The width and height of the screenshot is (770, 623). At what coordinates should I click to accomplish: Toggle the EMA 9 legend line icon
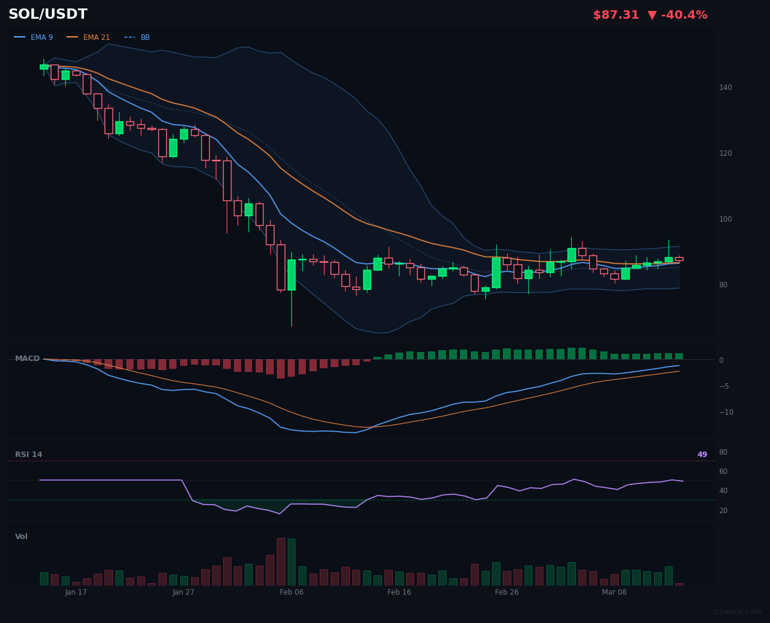(21, 37)
